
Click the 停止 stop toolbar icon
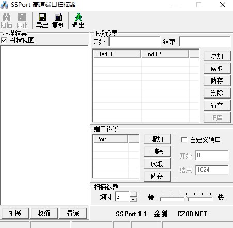pos(22,21)
